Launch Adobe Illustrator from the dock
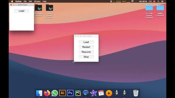The width and height of the screenshot is (175, 98). point(62,93)
